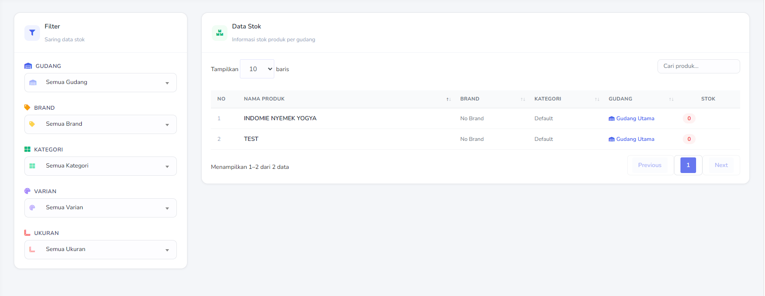Click the grid icon beside KATEGORI label

(27, 149)
